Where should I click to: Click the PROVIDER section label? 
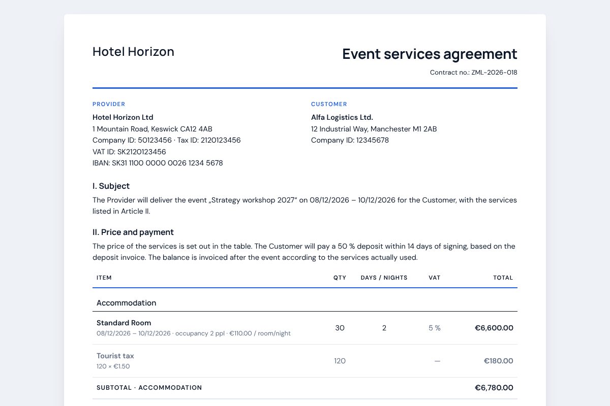(109, 104)
